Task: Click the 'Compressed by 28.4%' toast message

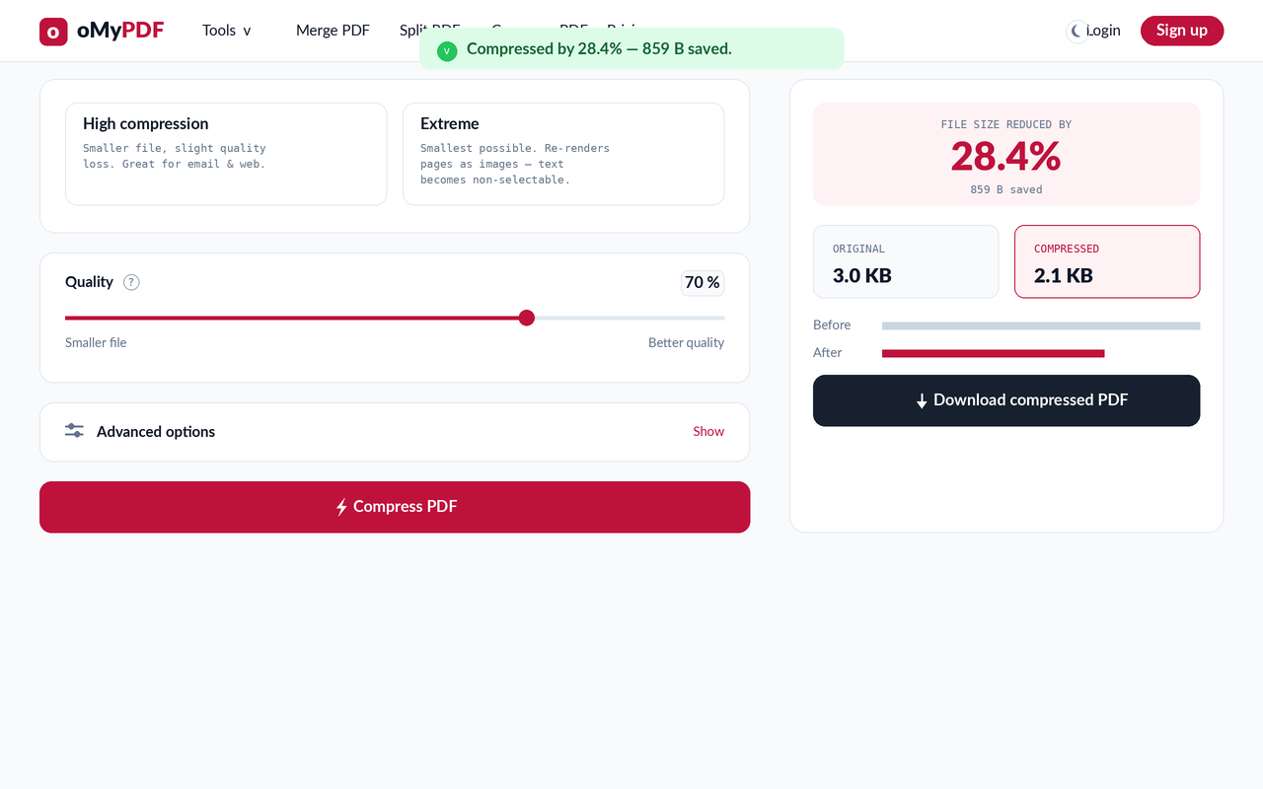Action: 599,48
